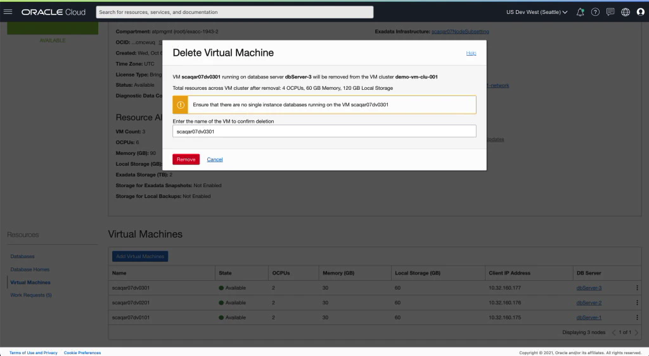Screen dimensions: 649x356
Task: Click the Oracle Cloud logo
Action: [53, 12]
